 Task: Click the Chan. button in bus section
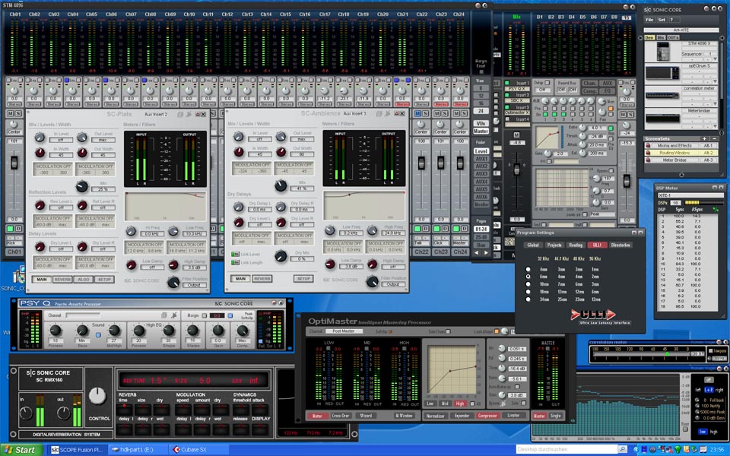pos(589,83)
